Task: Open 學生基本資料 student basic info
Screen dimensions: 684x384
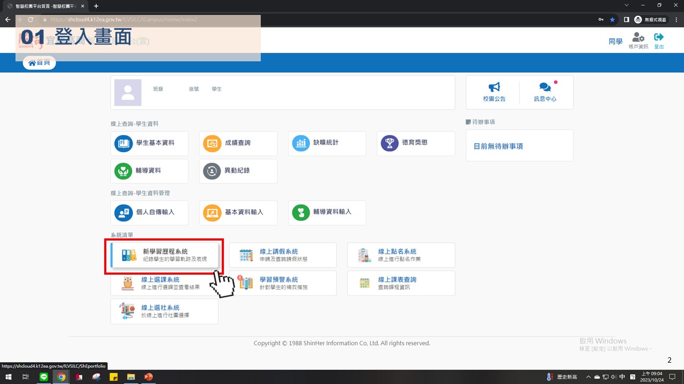Action: click(149, 143)
